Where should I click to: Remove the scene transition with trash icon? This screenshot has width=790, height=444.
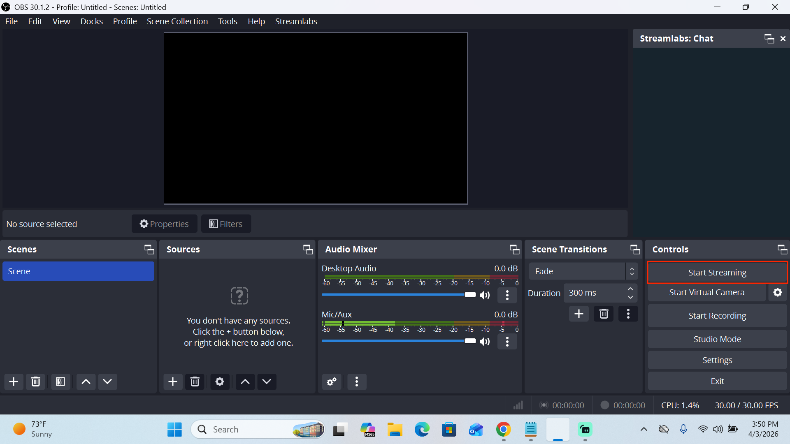coord(604,314)
